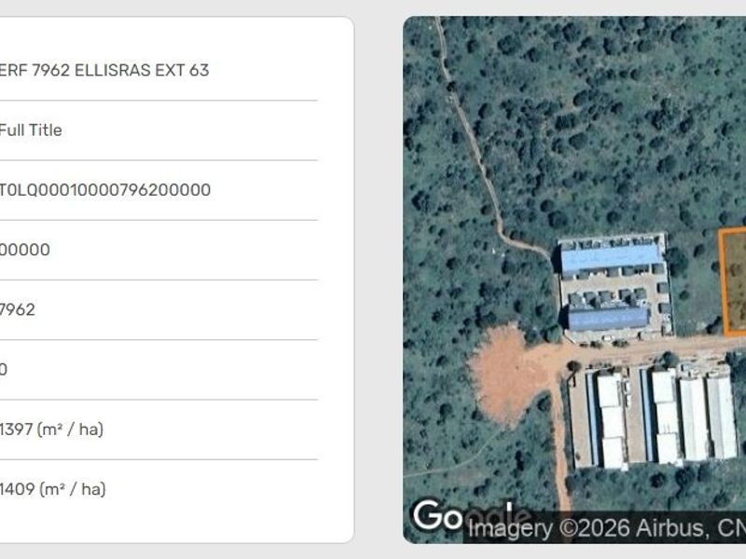Click the 7962 erf number value
This screenshot has width=746, height=559.
(x=18, y=310)
